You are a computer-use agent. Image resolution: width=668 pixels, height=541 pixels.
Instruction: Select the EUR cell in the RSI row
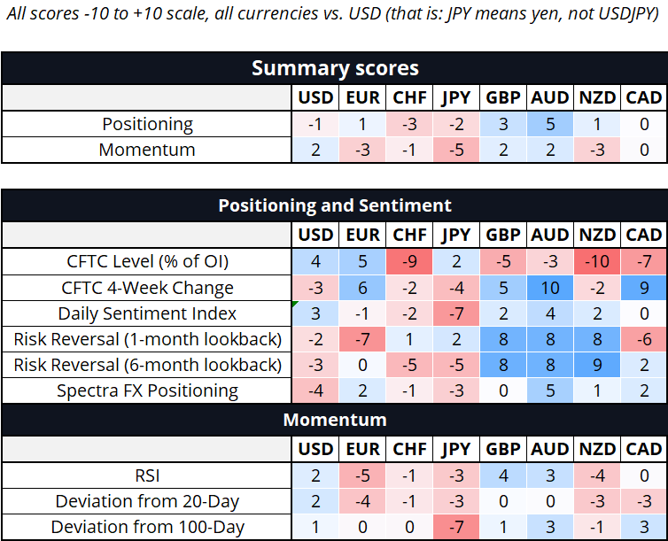pyautogui.click(x=362, y=475)
